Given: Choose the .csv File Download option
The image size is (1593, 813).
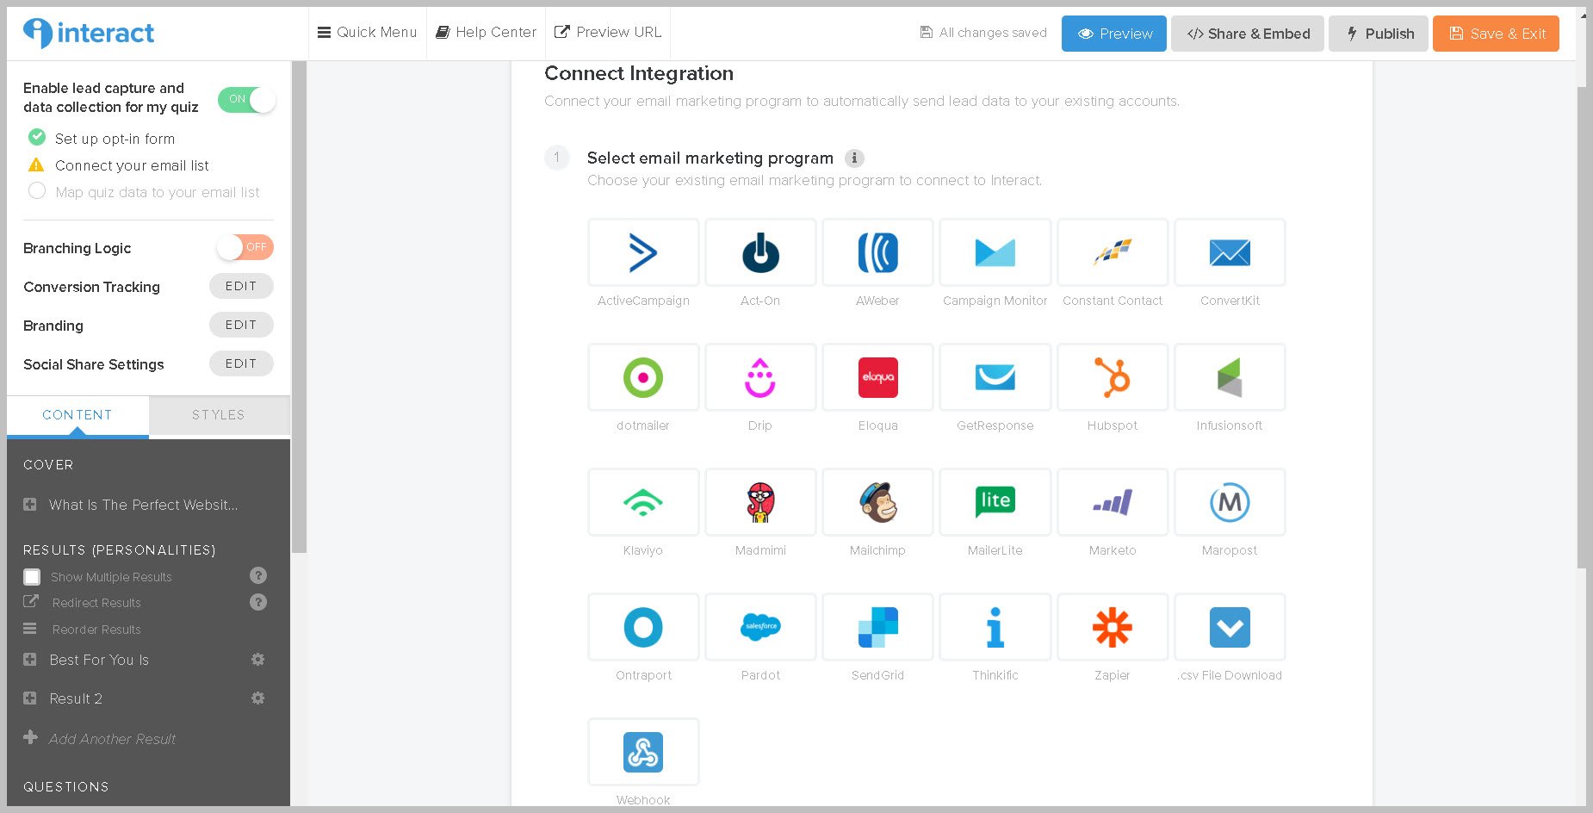Looking at the screenshot, I should coord(1229,627).
